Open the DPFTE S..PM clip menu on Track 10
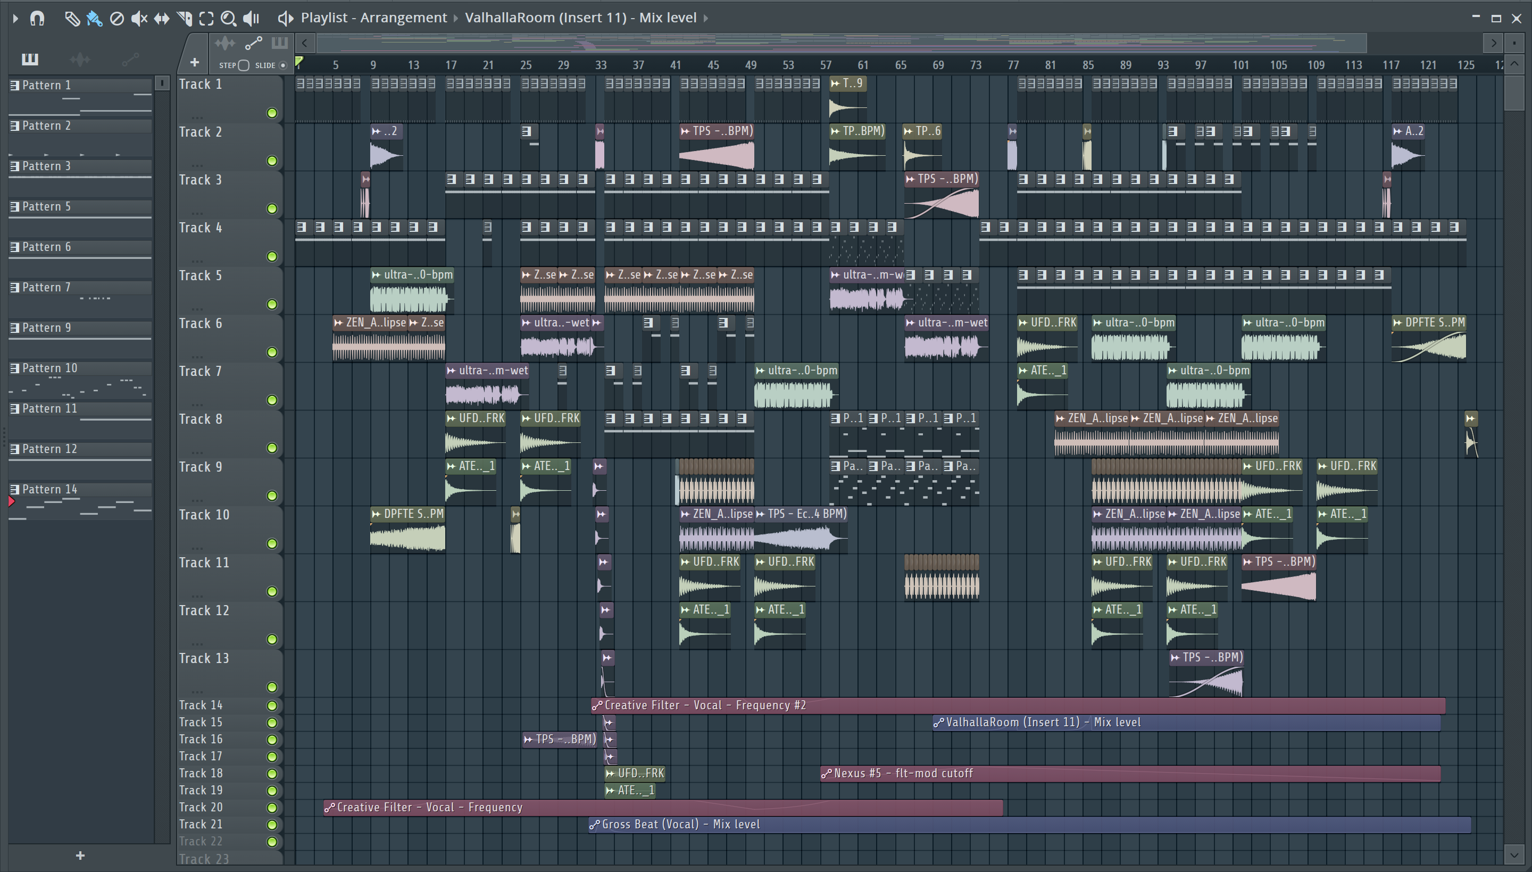 (x=376, y=515)
